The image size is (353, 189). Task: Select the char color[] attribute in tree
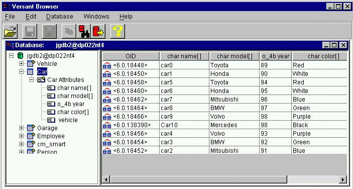point(73,112)
